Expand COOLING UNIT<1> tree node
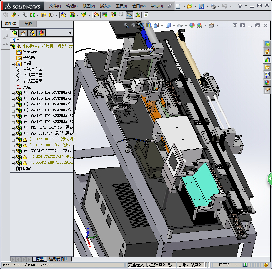 coord(13,152)
